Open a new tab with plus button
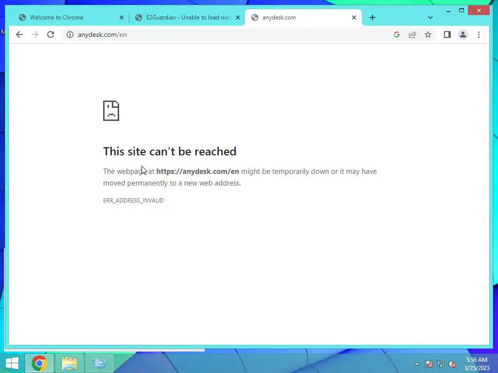 click(373, 17)
